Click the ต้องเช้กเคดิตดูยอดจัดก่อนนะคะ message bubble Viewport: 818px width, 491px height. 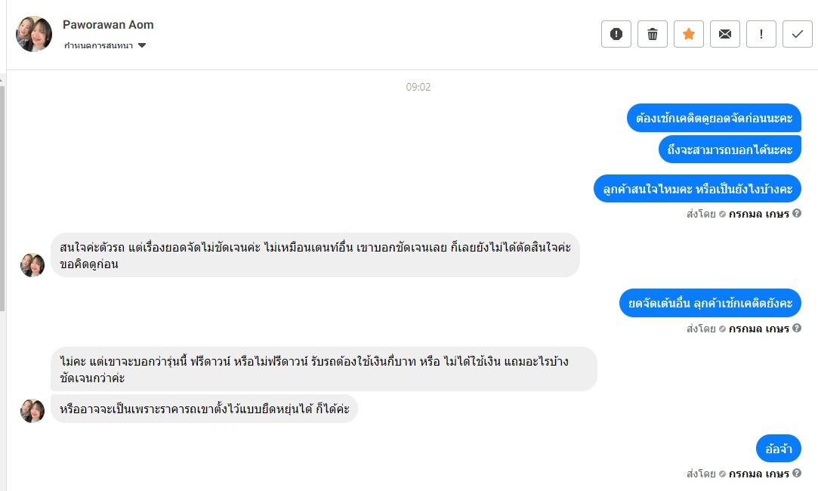(714, 118)
